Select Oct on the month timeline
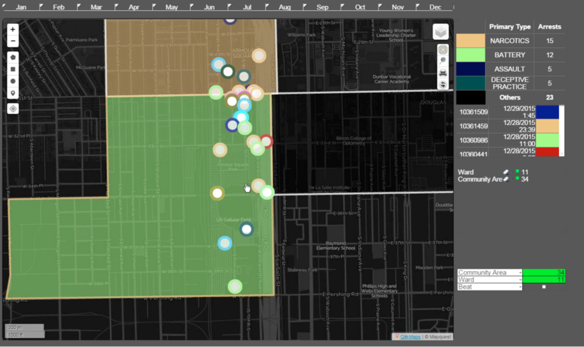The height and width of the screenshot is (347, 584). click(x=360, y=7)
